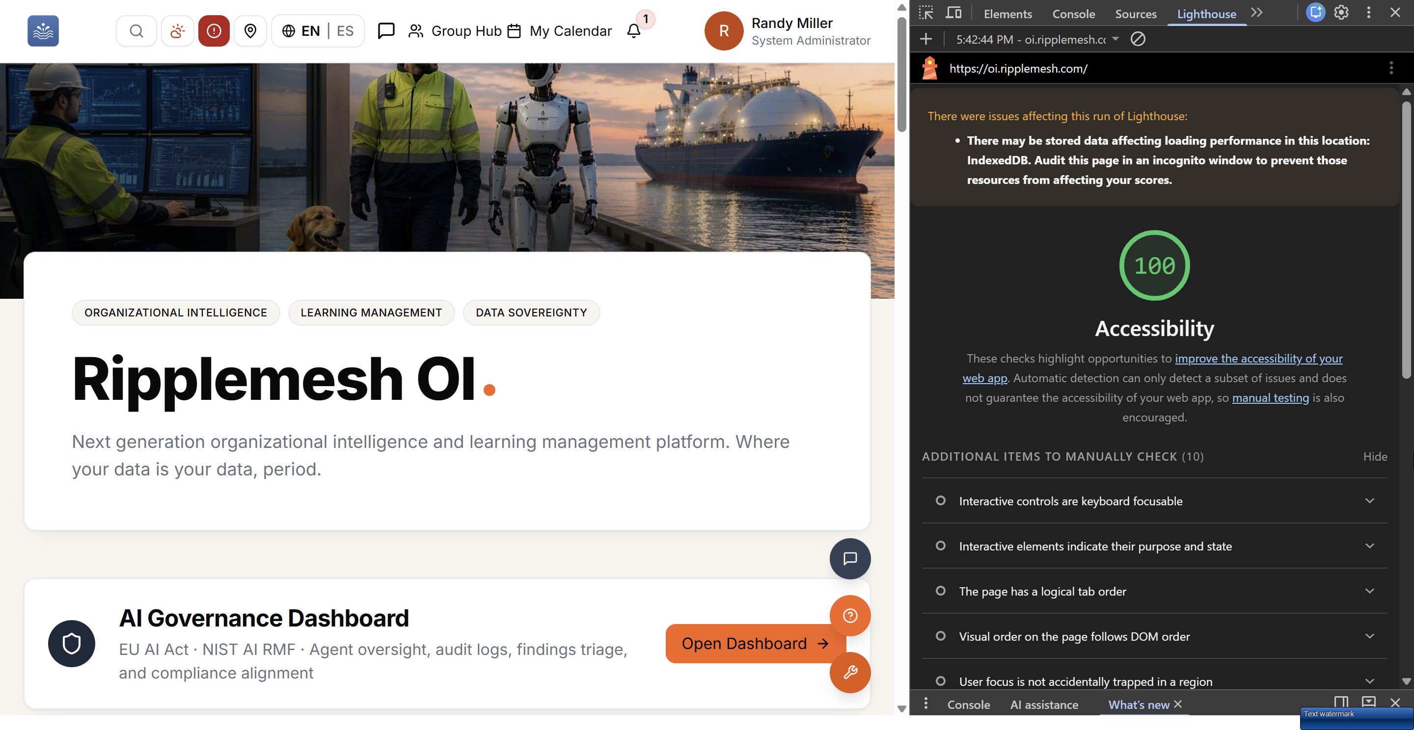Select the What's new drawer tab

pos(1139,704)
